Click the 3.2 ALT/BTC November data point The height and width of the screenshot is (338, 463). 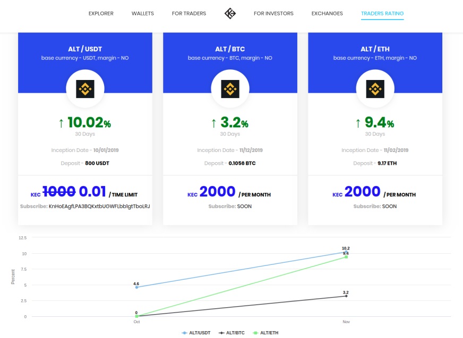[346, 296]
